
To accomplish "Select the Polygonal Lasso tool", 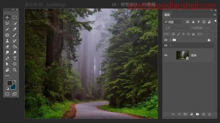I will 7,23.
